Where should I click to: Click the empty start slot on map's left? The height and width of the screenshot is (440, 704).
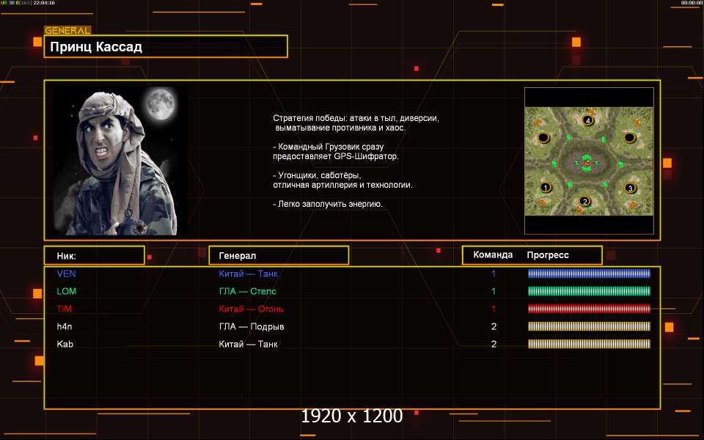pos(543,138)
